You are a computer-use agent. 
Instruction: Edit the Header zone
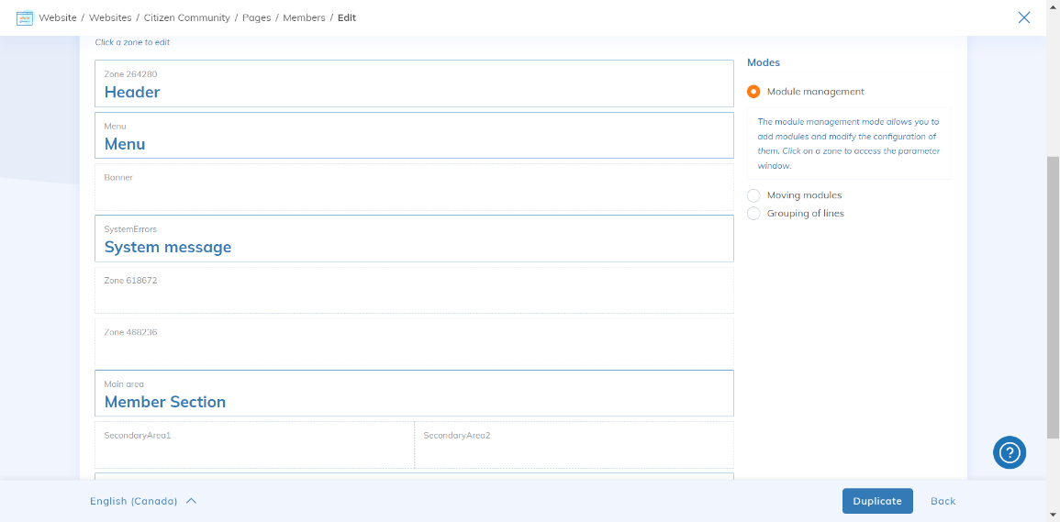414,83
